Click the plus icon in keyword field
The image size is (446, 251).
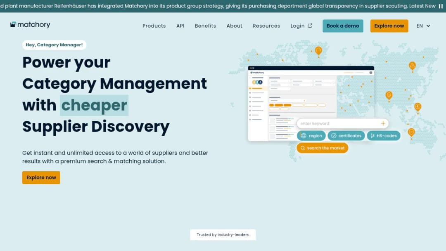point(383,123)
